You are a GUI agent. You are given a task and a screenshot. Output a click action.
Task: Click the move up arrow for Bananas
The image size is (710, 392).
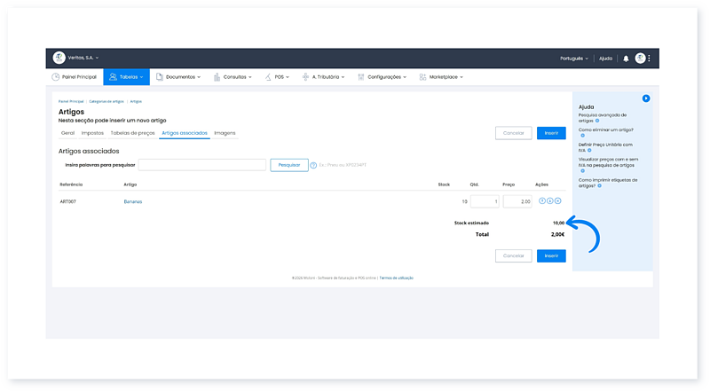click(541, 201)
